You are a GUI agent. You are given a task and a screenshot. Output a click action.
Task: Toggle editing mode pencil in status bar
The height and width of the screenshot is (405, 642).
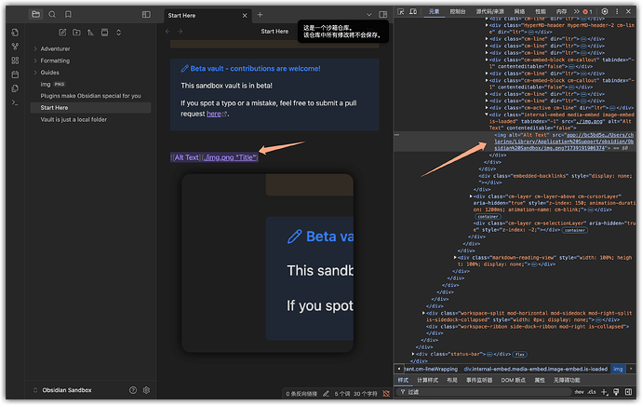point(326,394)
